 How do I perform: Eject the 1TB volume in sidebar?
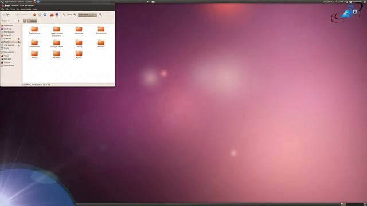(19, 45)
